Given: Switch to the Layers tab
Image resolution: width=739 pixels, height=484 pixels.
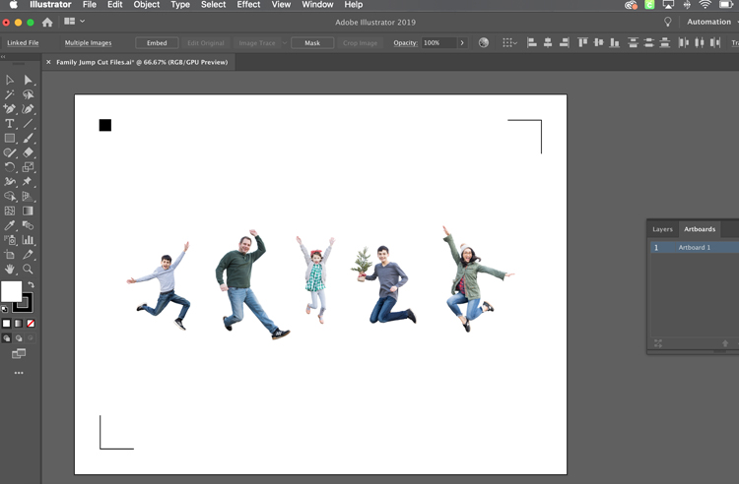Looking at the screenshot, I should (662, 229).
